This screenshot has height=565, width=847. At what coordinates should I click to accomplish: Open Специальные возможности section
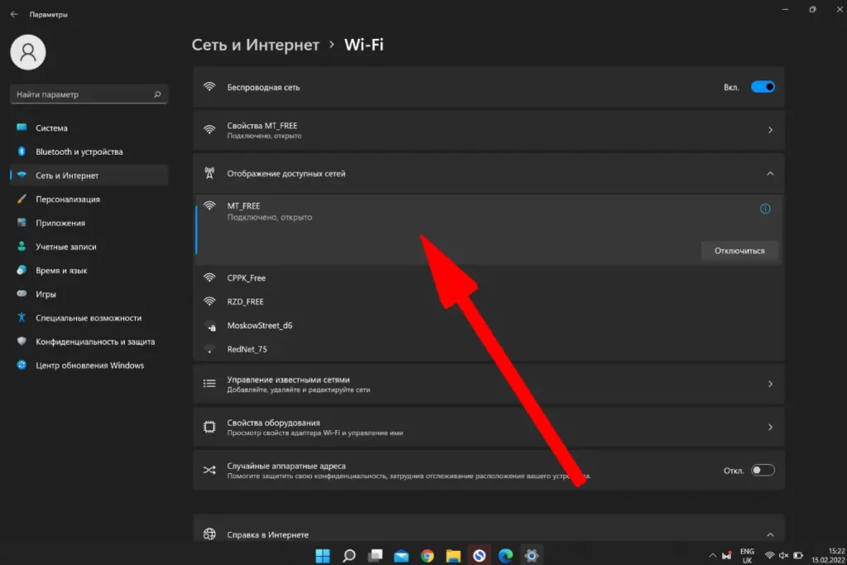coord(89,318)
